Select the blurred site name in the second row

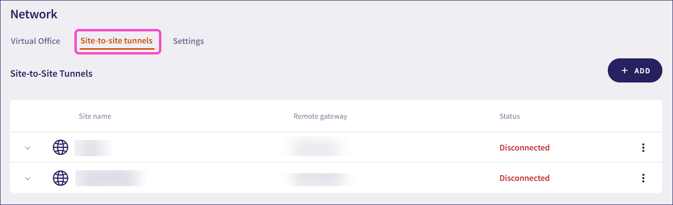[111, 178]
